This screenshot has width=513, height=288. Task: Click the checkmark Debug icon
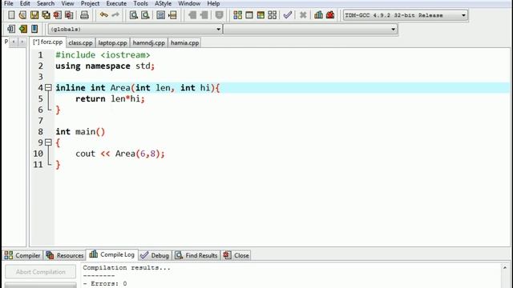click(x=288, y=15)
